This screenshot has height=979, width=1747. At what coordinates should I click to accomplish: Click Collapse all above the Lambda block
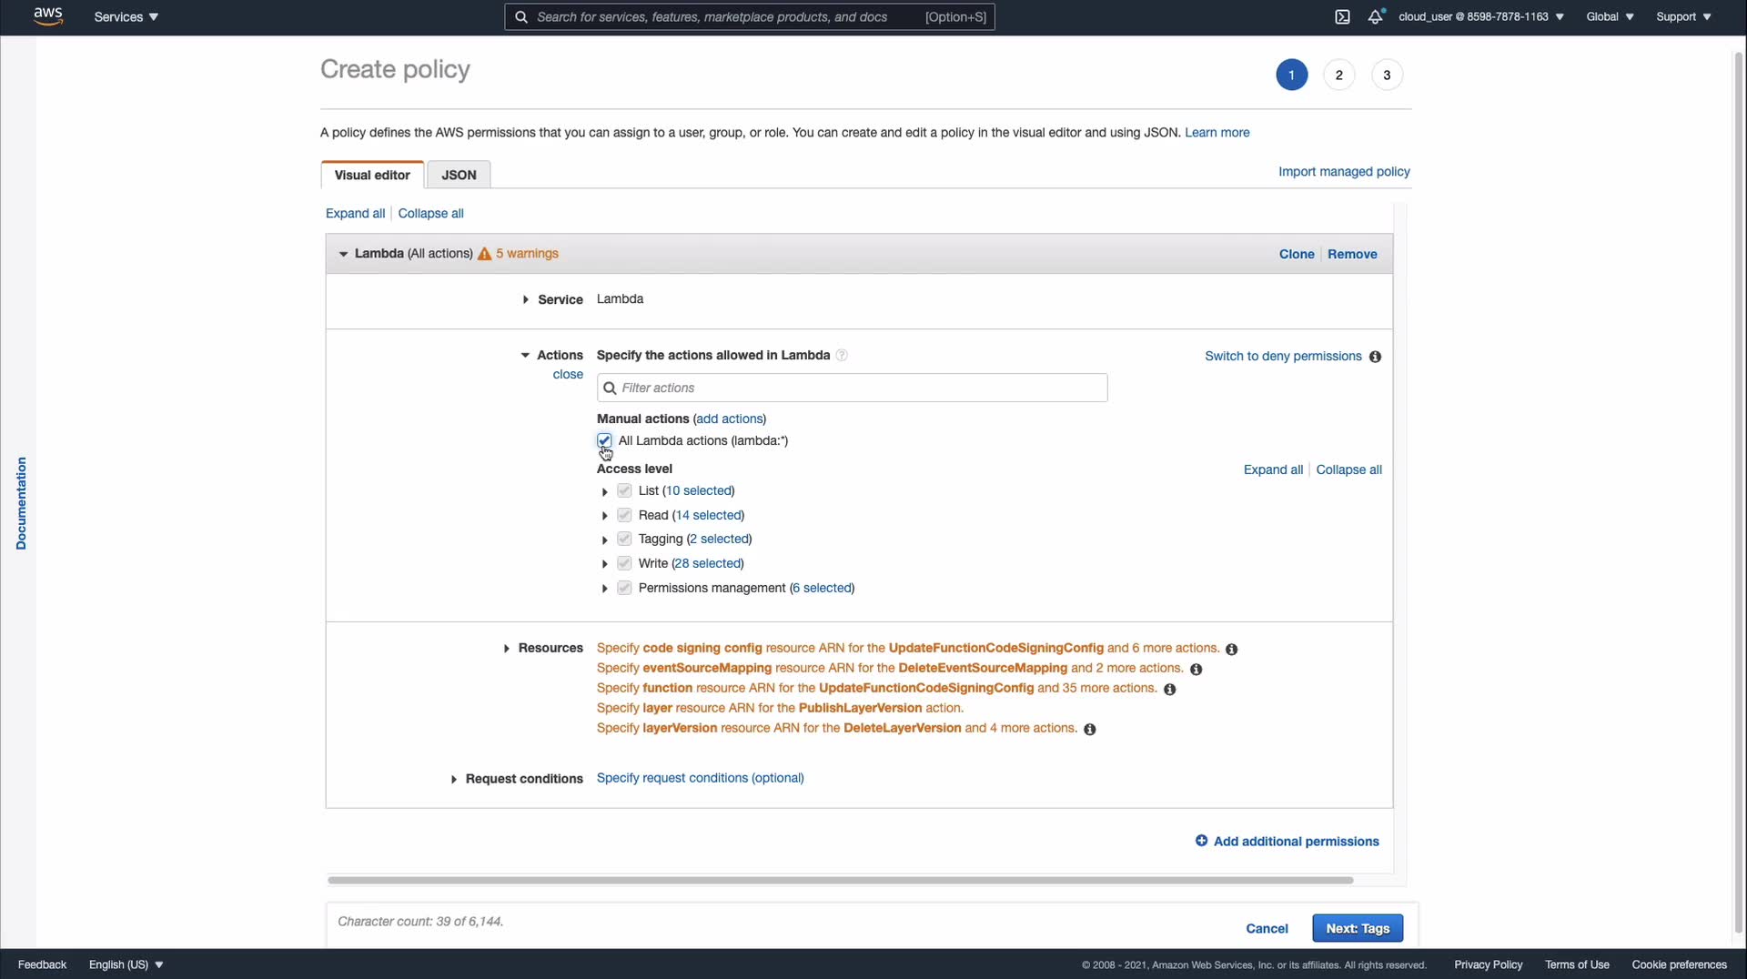click(x=430, y=213)
